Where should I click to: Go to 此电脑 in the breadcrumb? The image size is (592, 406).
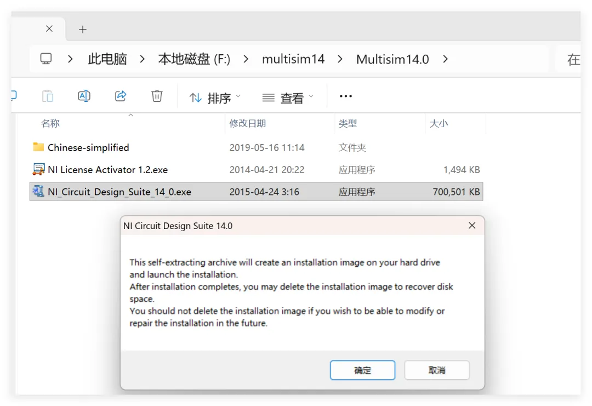pyautogui.click(x=107, y=59)
